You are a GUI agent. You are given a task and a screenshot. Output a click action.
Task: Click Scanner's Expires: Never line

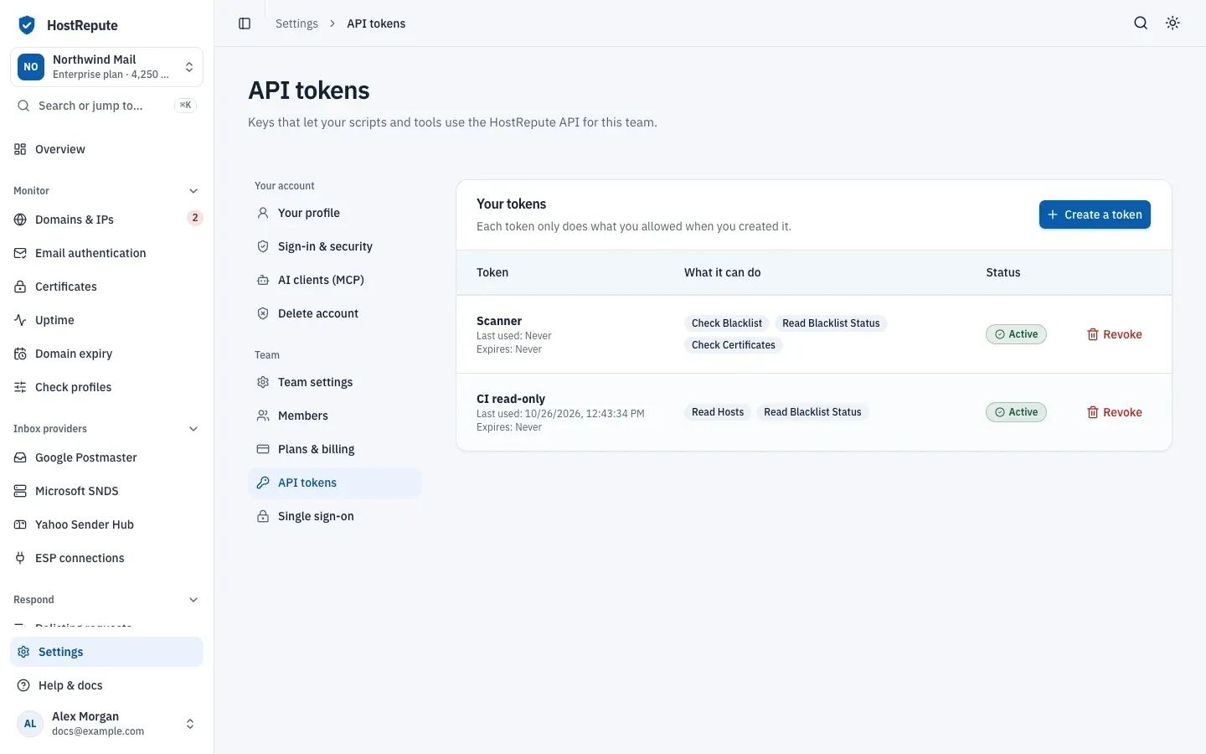click(509, 349)
